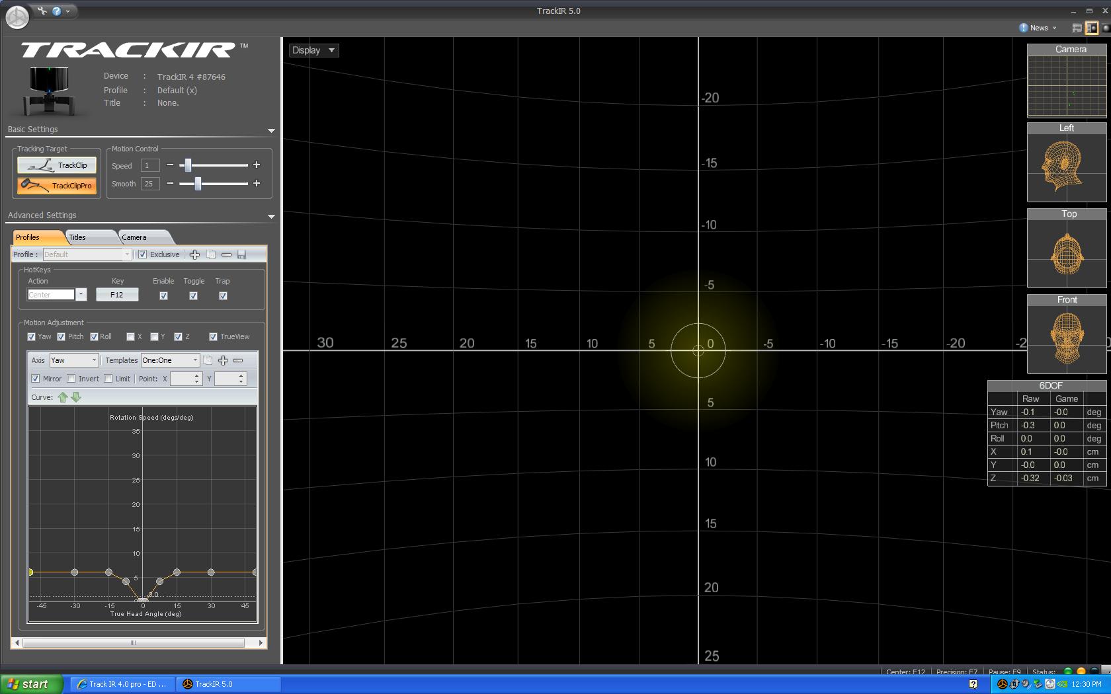Click the Left head view thumbnail
This screenshot has height=694, width=1111.
1066,167
